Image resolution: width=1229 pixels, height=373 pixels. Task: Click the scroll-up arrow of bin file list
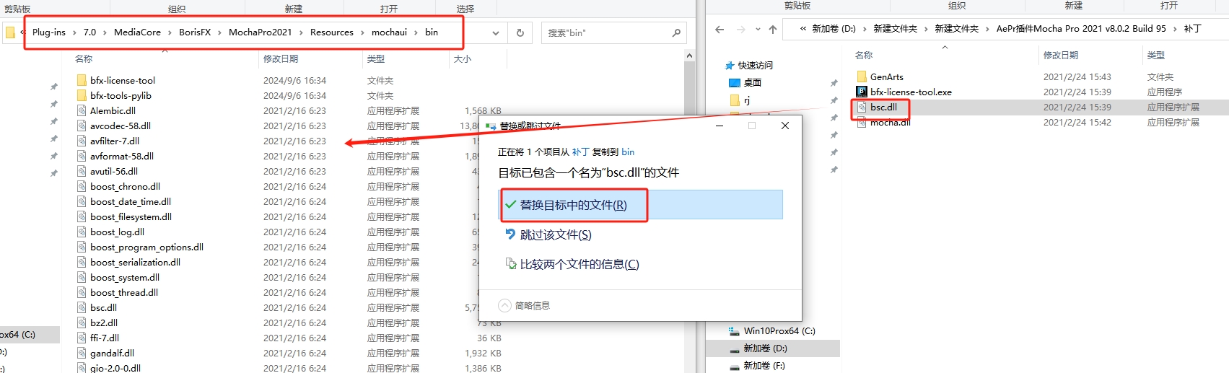(x=689, y=56)
